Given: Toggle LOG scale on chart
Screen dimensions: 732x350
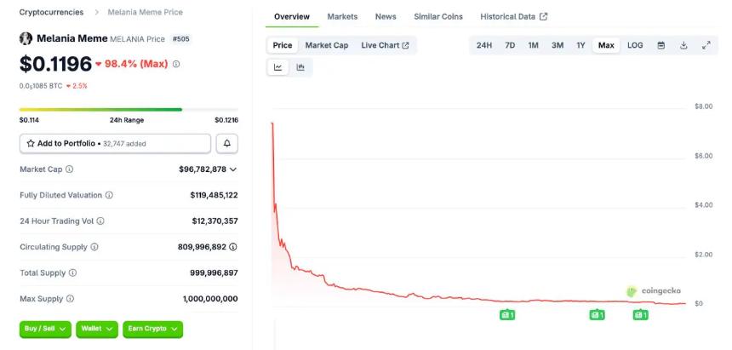Looking at the screenshot, I should tap(635, 45).
